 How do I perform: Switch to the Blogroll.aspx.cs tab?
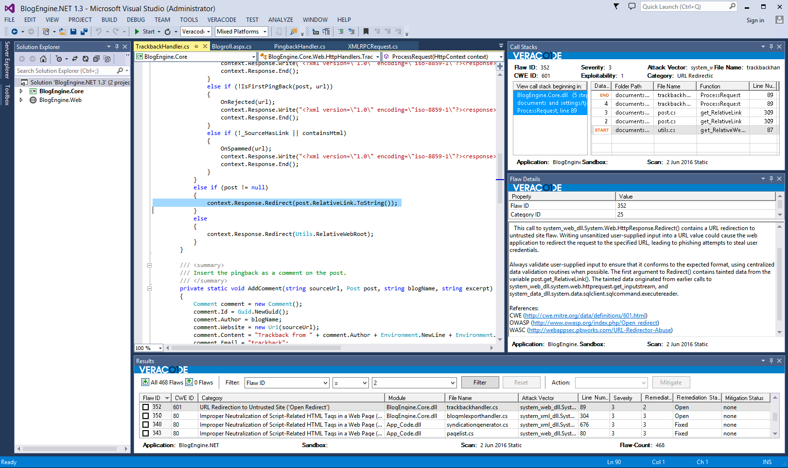click(231, 47)
